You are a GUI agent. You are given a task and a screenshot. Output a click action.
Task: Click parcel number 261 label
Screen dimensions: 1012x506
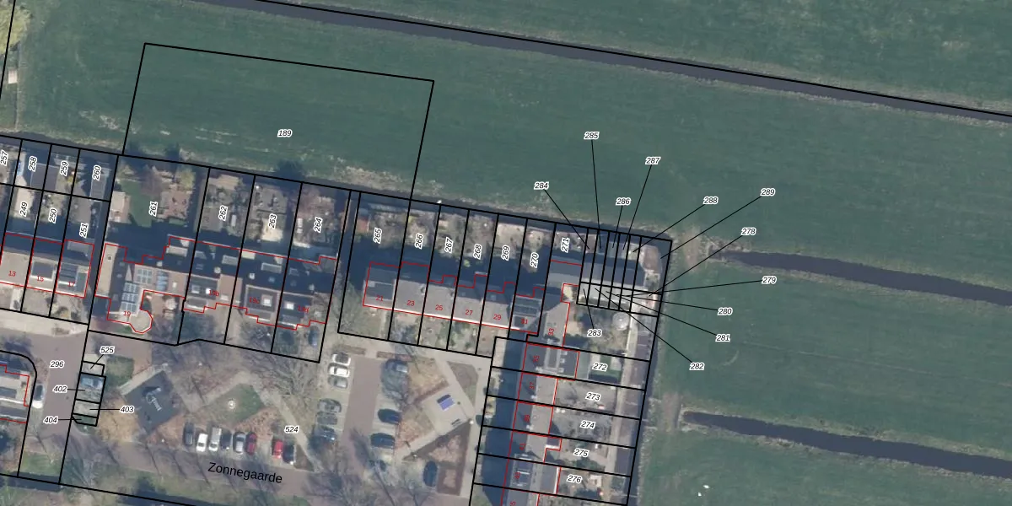(x=153, y=207)
